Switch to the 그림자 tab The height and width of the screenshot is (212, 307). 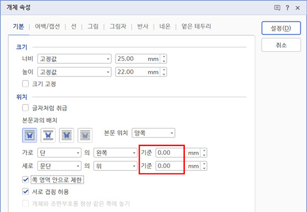tap(118, 26)
